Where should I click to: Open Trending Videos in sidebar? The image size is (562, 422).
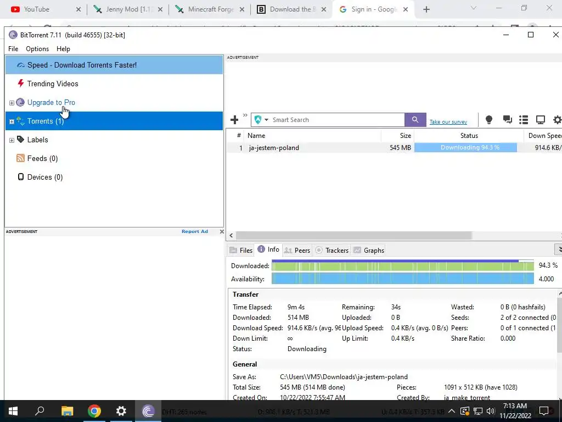pos(52,84)
